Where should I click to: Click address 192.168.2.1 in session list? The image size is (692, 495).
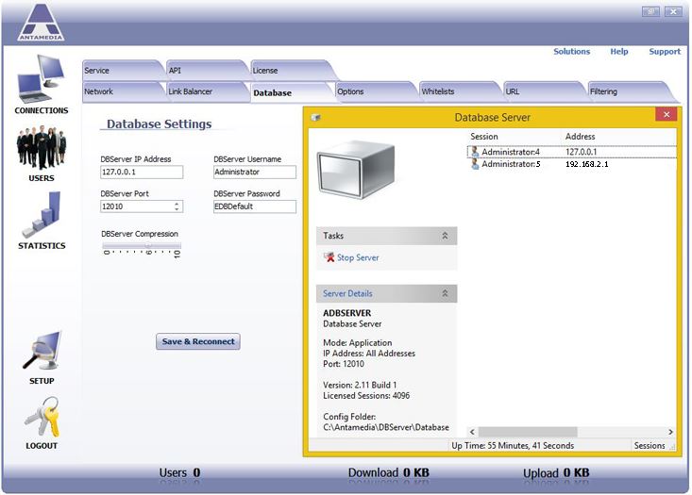(587, 164)
